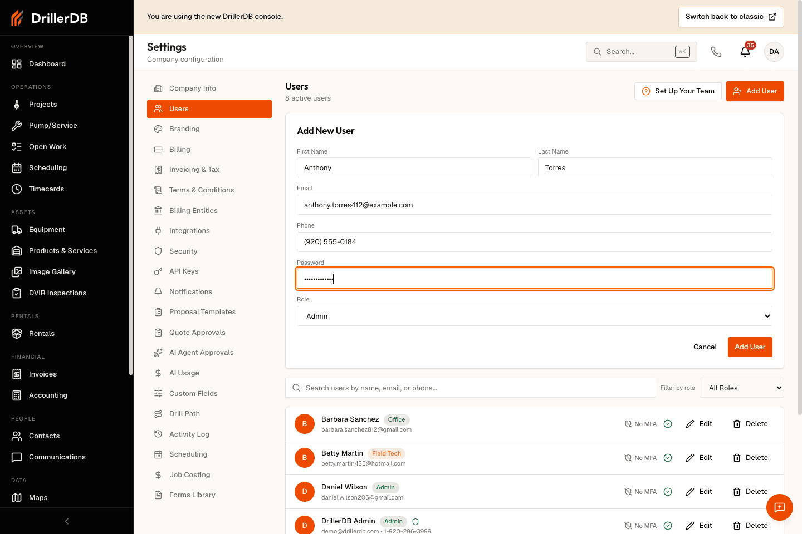Open Notifications settings
This screenshot has height=534, width=802.
209,292
